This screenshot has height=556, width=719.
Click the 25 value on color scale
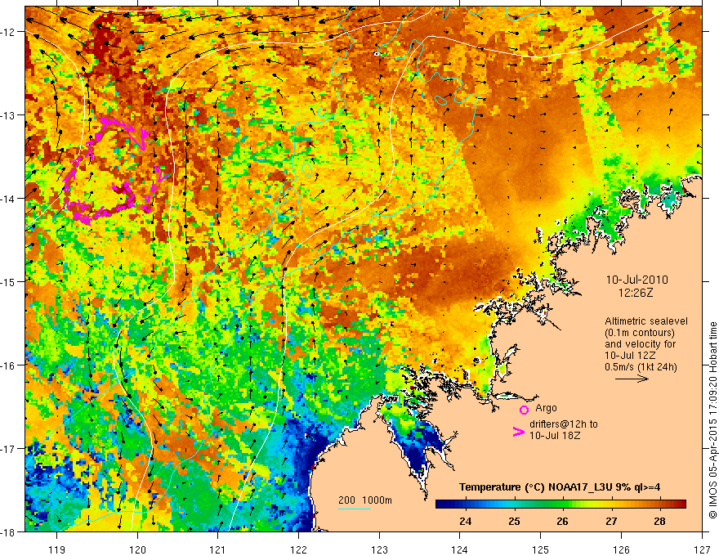click(x=514, y=521)
